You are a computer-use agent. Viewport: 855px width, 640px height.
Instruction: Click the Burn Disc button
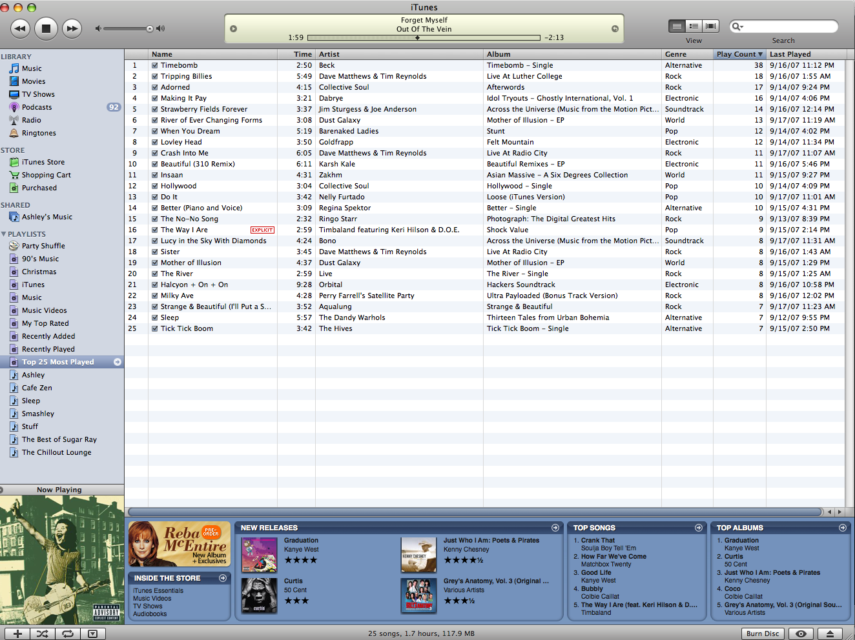(763, 634)
